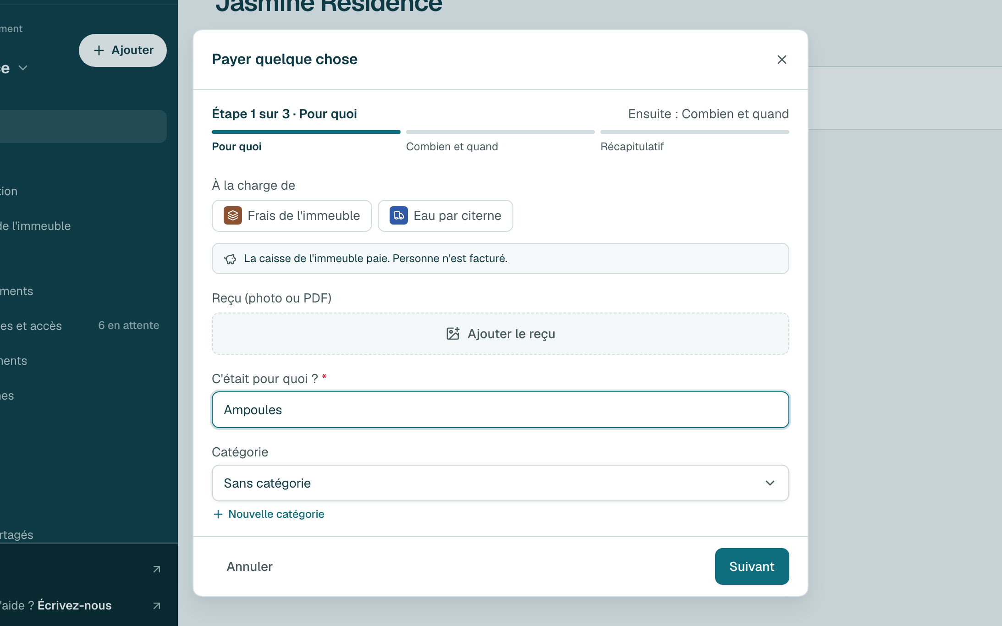1002x626 pixels.
Task: Click the plus icon before Nouvelle catégorie
Action: [x=218, y=514]
